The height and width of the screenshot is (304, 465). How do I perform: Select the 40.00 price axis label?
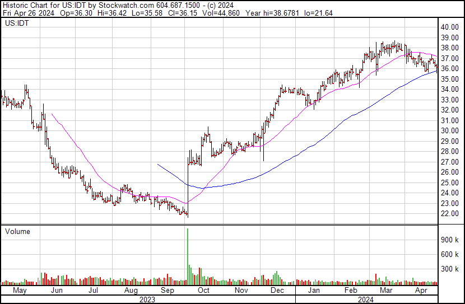pos(450,27)
